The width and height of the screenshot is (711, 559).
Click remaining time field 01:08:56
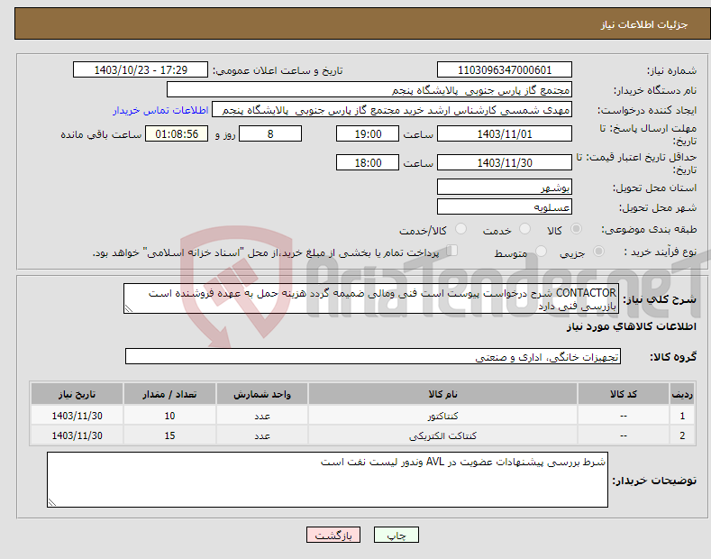(x=177, y=134)
